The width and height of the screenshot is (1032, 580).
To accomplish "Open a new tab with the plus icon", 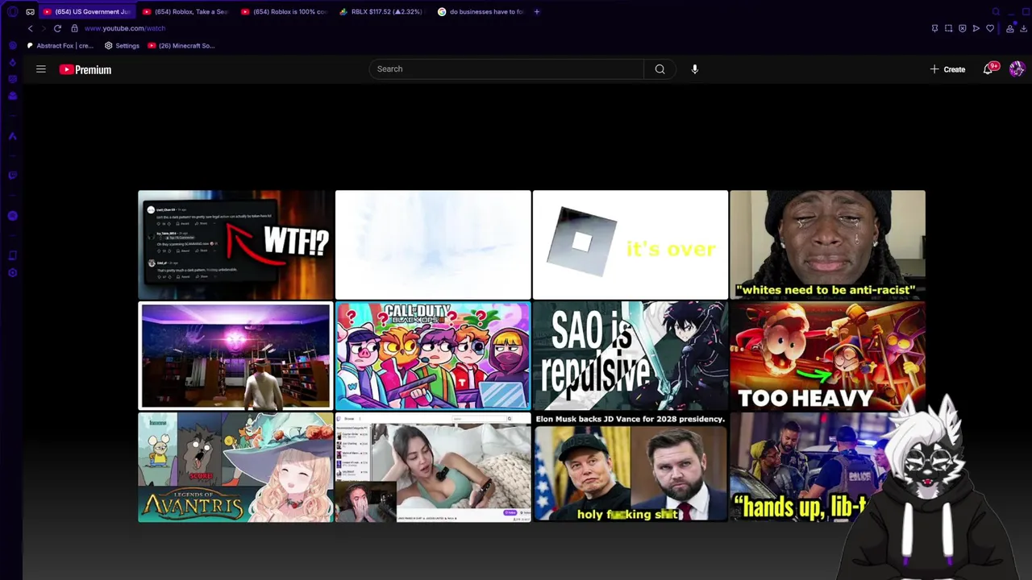I will (x=537, y=12).
